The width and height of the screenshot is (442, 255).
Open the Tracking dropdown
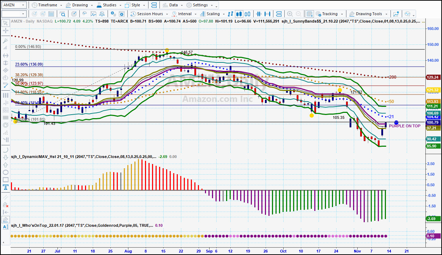click(341, 14)
